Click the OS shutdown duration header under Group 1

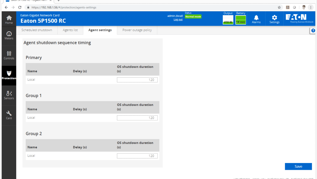pyautogui.click(x=135, y=107)
